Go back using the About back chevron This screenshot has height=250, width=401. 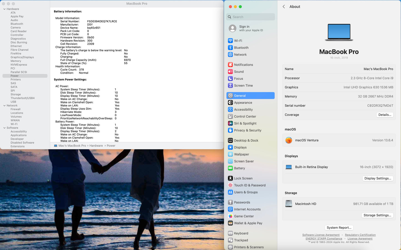(284, 7)
